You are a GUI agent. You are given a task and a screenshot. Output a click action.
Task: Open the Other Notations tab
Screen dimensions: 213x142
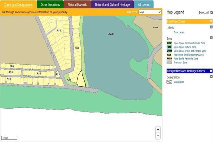click(x=50, y=5)
